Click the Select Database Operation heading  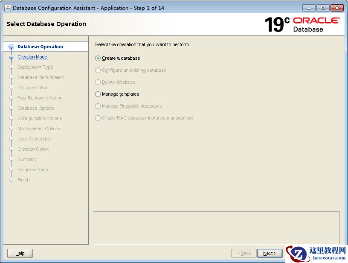(46, 24)
